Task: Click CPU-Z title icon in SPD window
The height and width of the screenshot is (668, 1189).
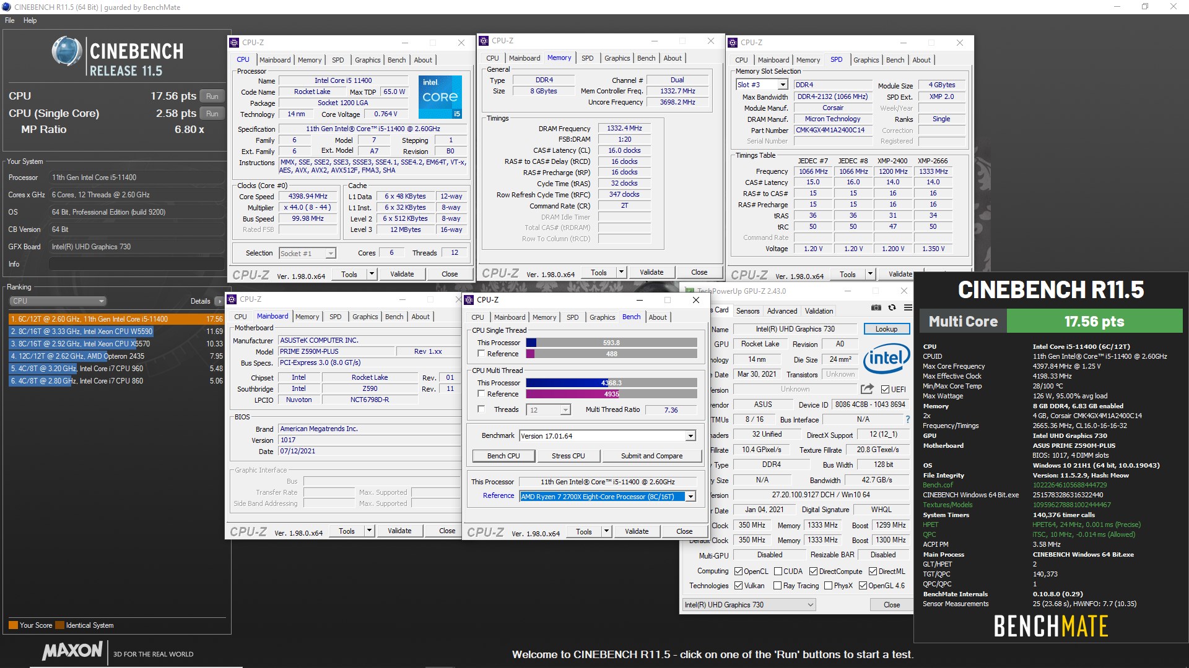Action: point(733,43)
